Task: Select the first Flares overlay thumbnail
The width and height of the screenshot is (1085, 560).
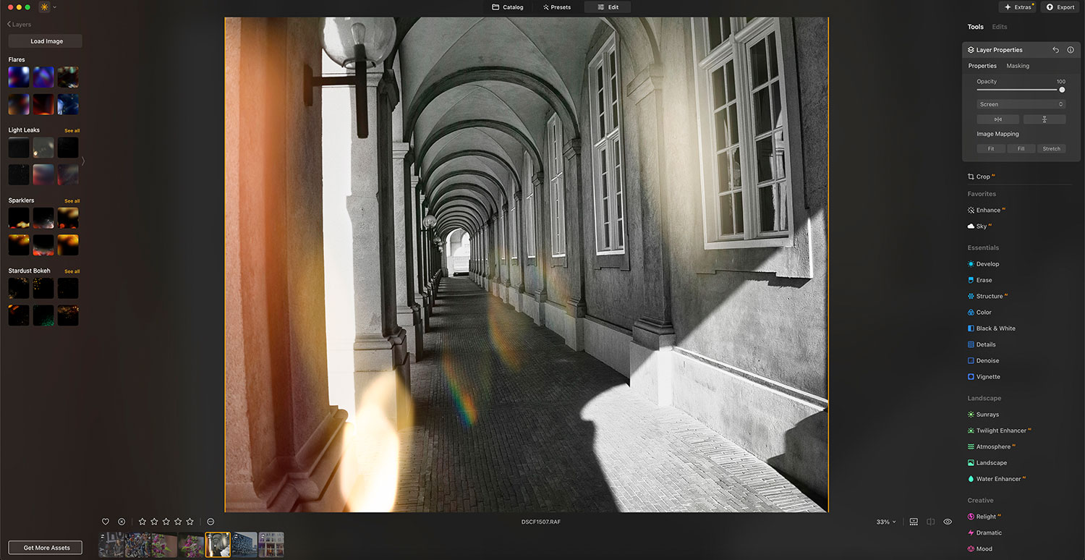Action: [x=19, y=77]
